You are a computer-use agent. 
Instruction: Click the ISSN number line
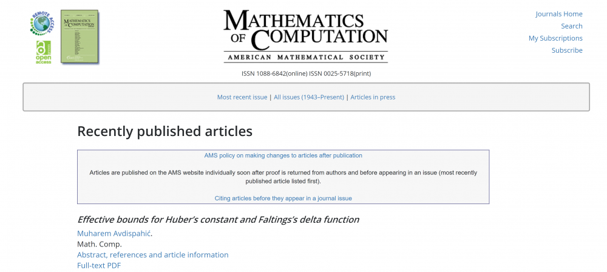point(306,73)
